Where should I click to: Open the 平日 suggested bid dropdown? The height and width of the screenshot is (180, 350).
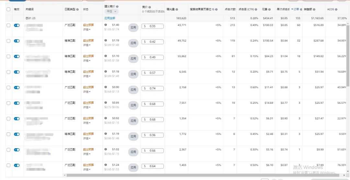coord(111,11)
